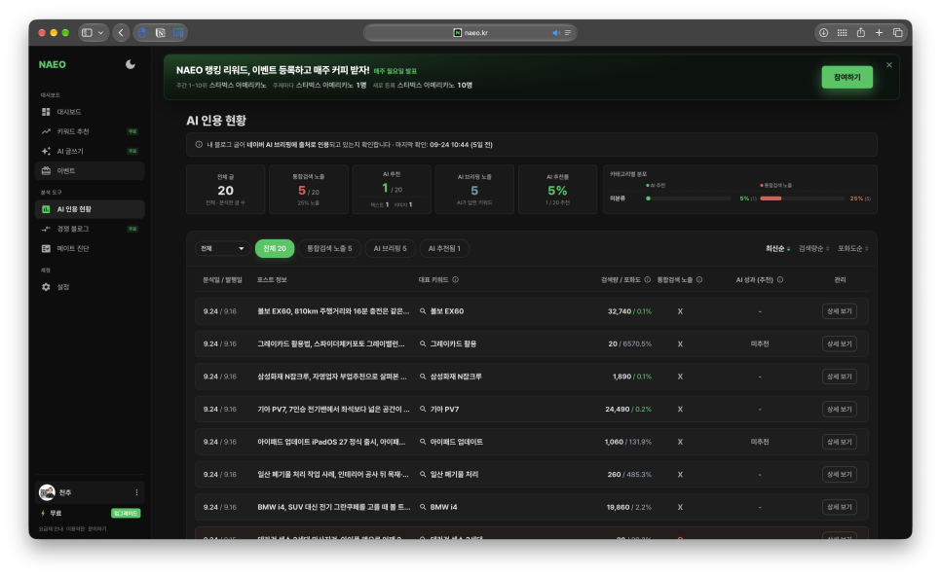Dismiss the event banner with the X

coord(888,65)
